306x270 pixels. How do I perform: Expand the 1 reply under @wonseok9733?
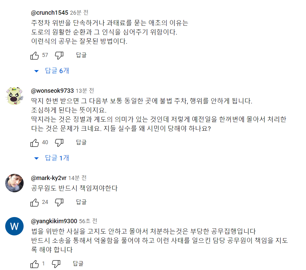52,158
